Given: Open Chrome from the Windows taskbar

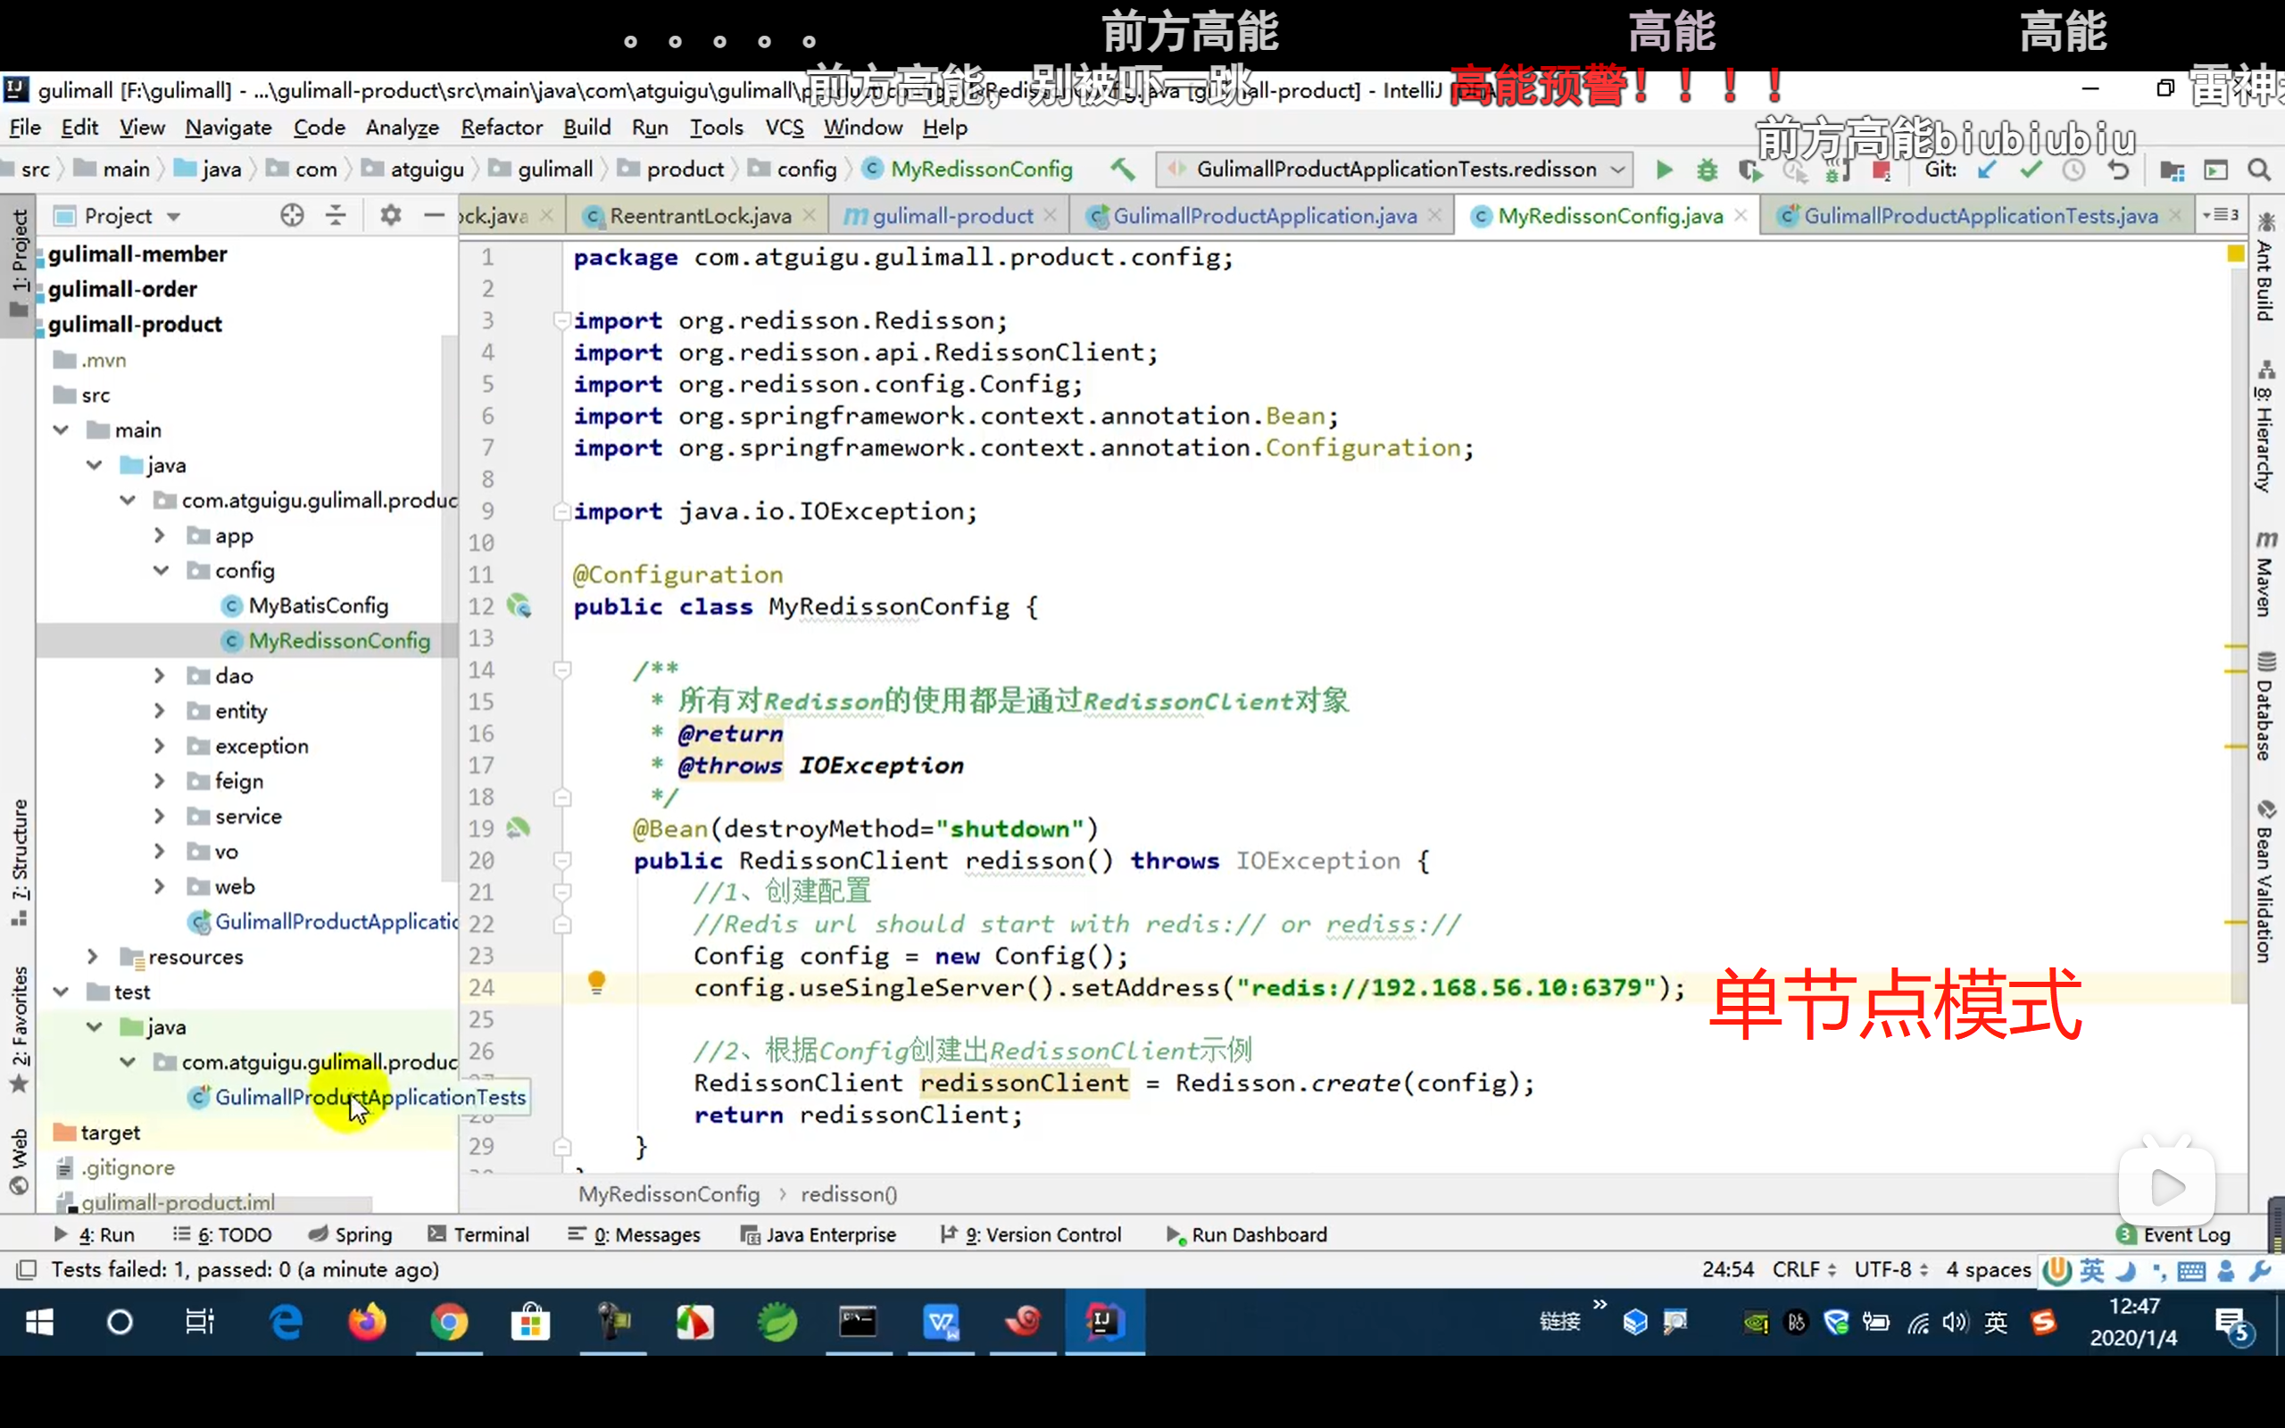Looking at the screenshot, I should (x=448, y=1322).
